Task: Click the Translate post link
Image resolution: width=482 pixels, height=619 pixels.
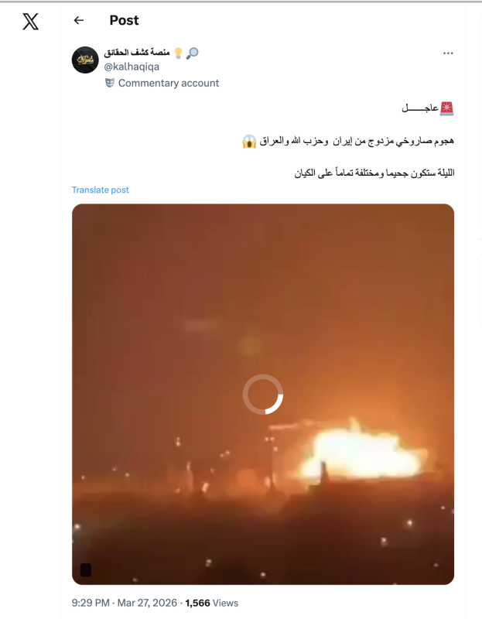Action: pos(101,190)
